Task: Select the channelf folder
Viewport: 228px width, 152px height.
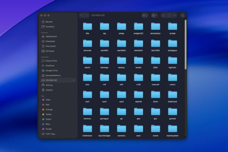Action: pos(155,79)
